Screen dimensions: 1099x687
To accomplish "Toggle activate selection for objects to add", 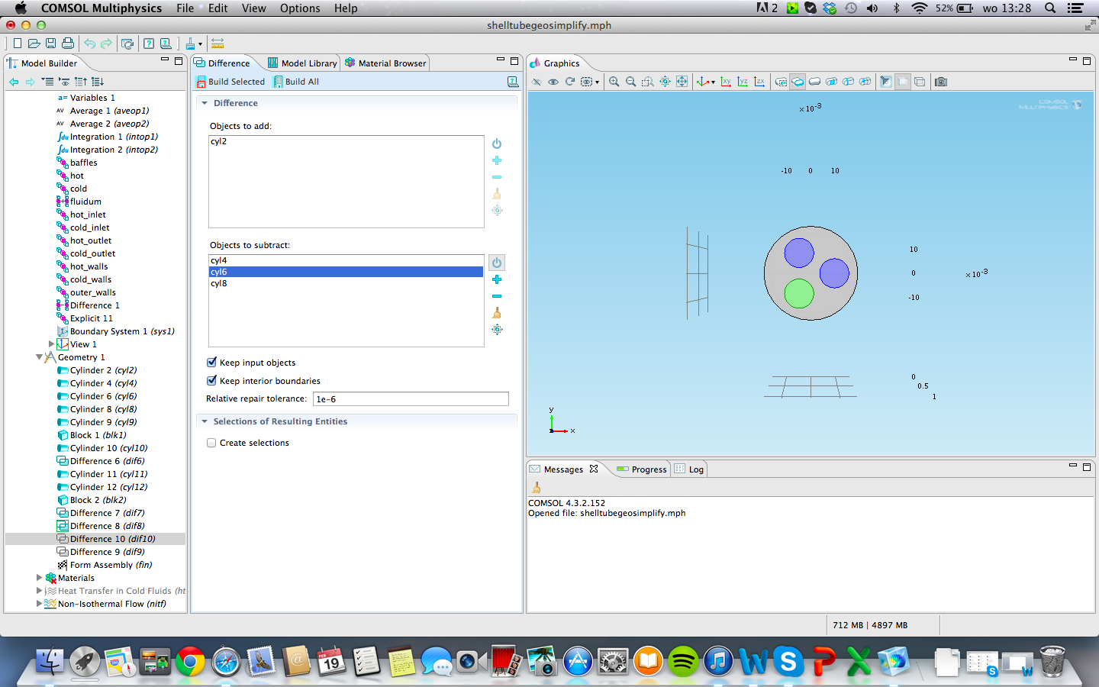I will tap(497, 144).
